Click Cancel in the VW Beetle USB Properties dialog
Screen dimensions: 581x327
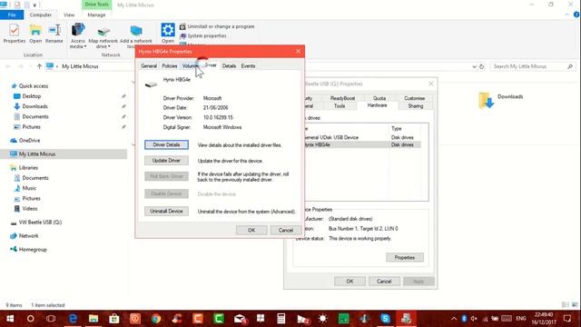point(384,282)
